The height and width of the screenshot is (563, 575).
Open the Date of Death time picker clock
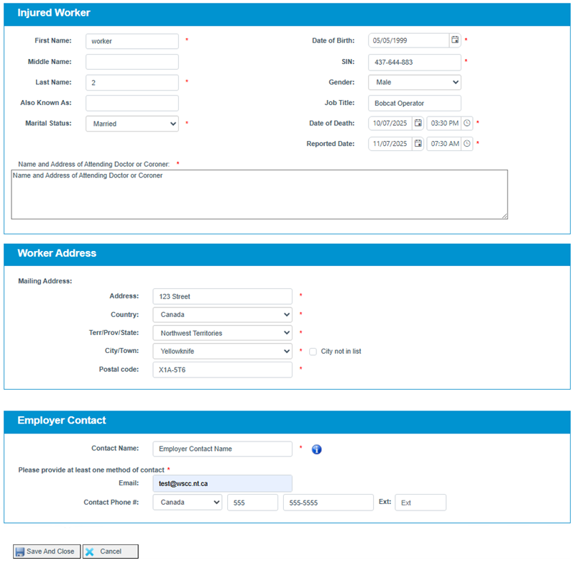pos(466,123)
